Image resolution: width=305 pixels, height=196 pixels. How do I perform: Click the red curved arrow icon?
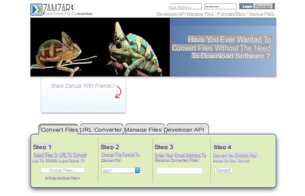coord(118,92)
